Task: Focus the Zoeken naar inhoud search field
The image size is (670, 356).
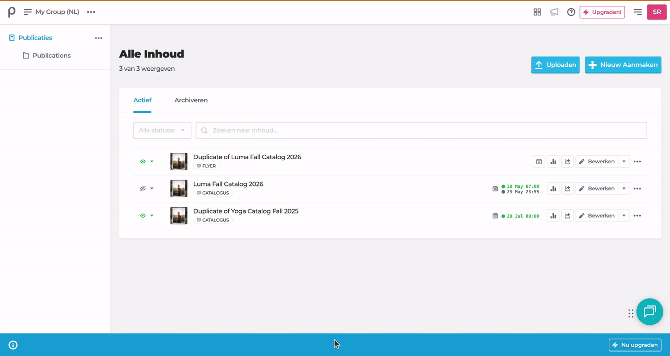Action: click(x=421, y=131)
